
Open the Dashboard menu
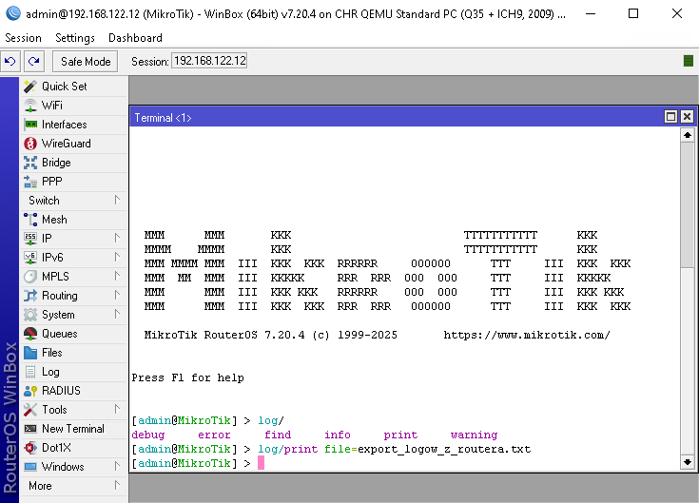(x=135, y=38)
